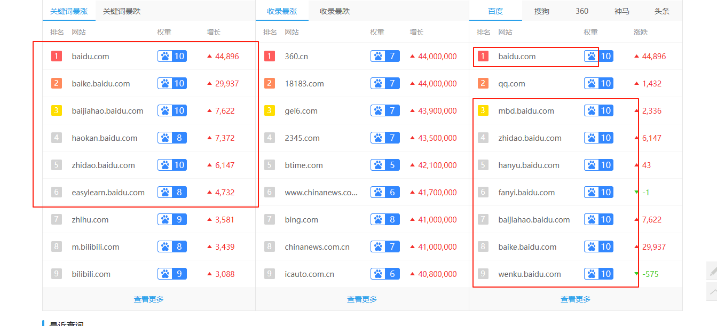This screenshot has width=717, height=326.
Task: Open the m.bilibili.com site link
Action: [96, 247]
